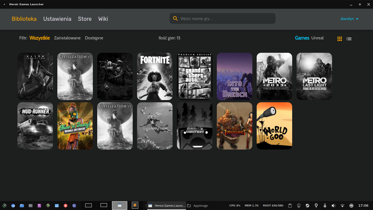This screenshot has height=210, width=373.
Task: Go to the Store tab
Action: tap(85, 19)
